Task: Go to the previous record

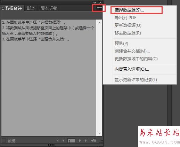Action: point(63,141)
